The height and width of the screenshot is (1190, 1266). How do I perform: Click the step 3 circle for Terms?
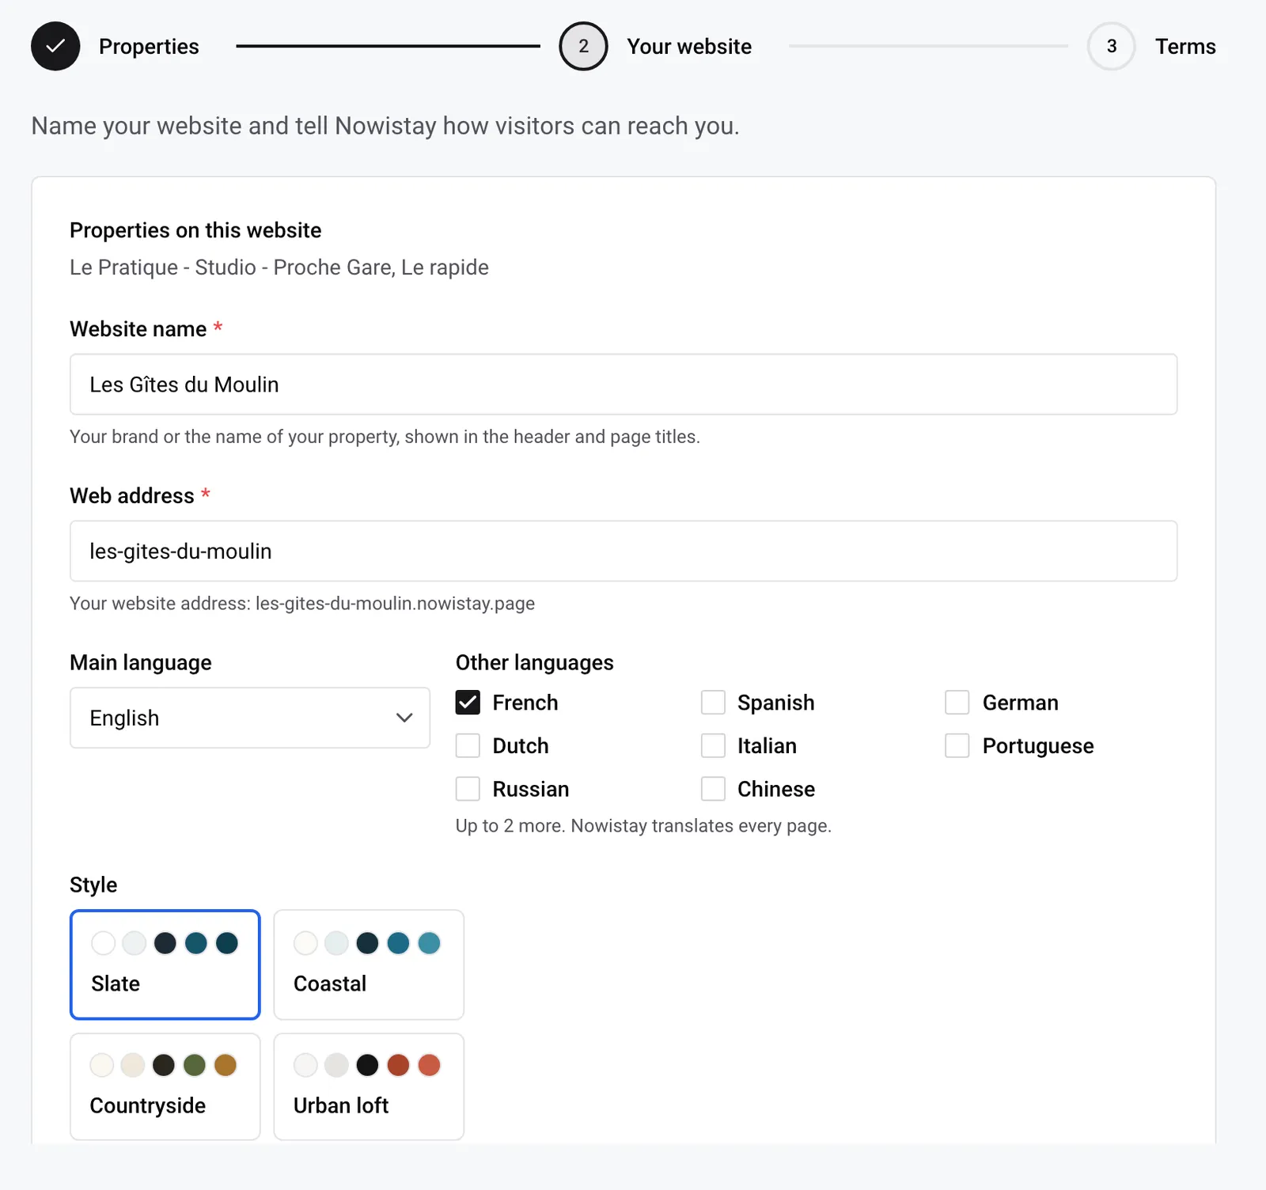click(x=1111, y=46)
